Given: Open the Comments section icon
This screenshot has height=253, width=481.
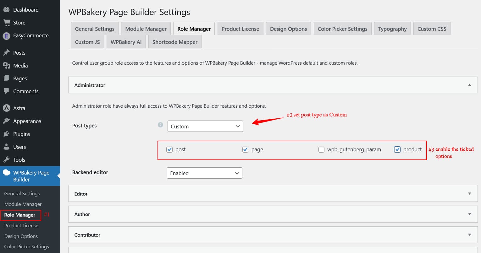Looking at the screenshot, I should (7, 91).
